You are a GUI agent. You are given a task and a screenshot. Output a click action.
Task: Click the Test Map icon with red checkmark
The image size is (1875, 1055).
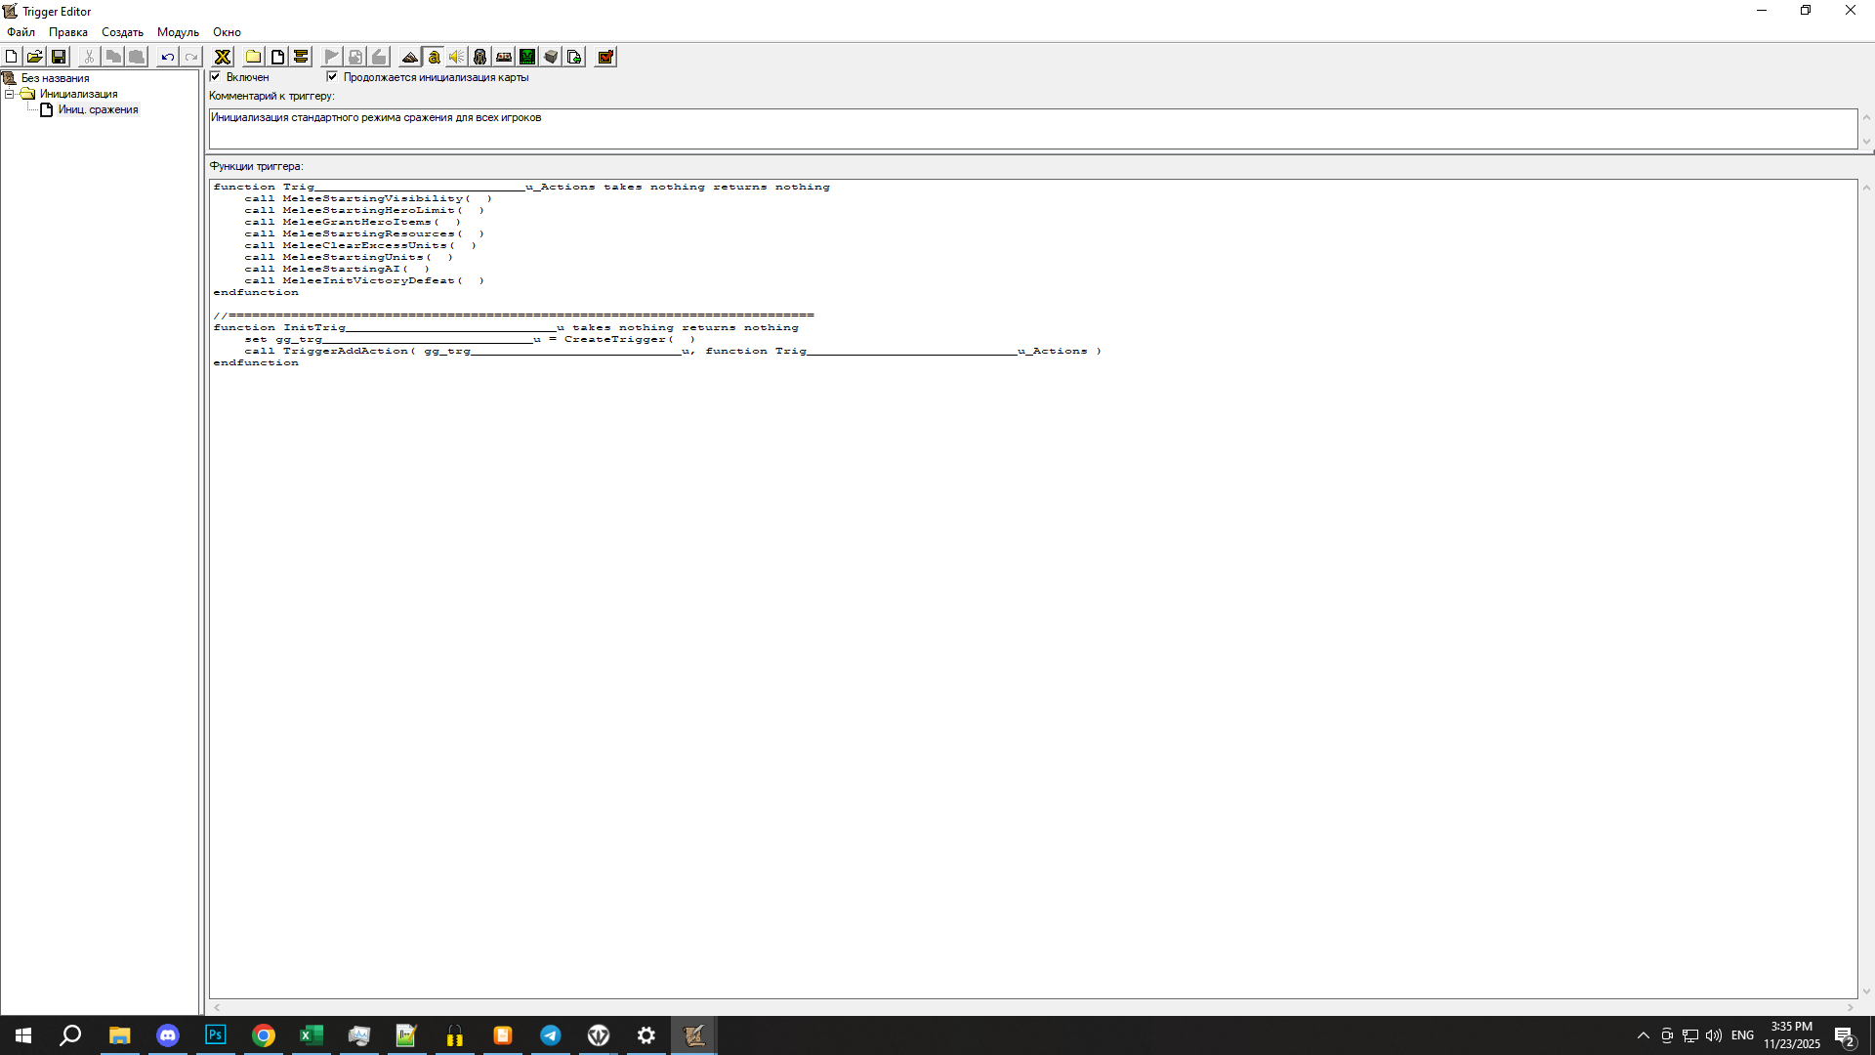point(605,57)
